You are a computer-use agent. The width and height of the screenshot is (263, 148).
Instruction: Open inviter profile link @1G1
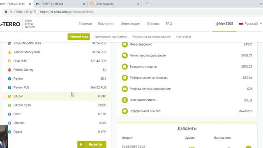tap(248, 100)
